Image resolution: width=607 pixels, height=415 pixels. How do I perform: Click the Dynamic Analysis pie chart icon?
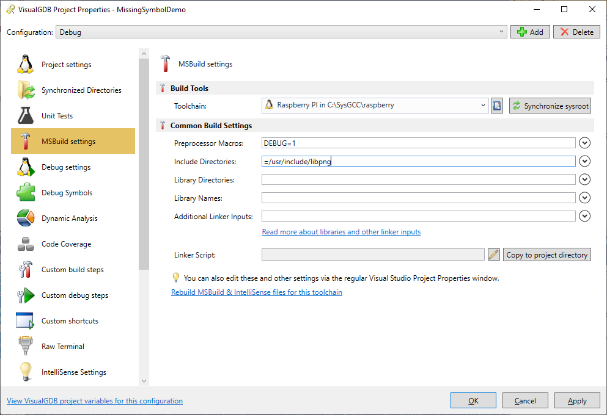26,218
